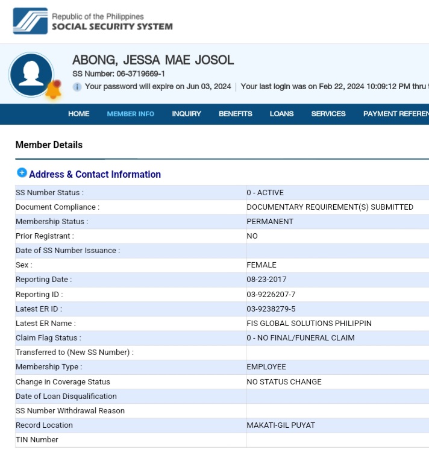Open the INQUIRY menu

click(186, 114)
